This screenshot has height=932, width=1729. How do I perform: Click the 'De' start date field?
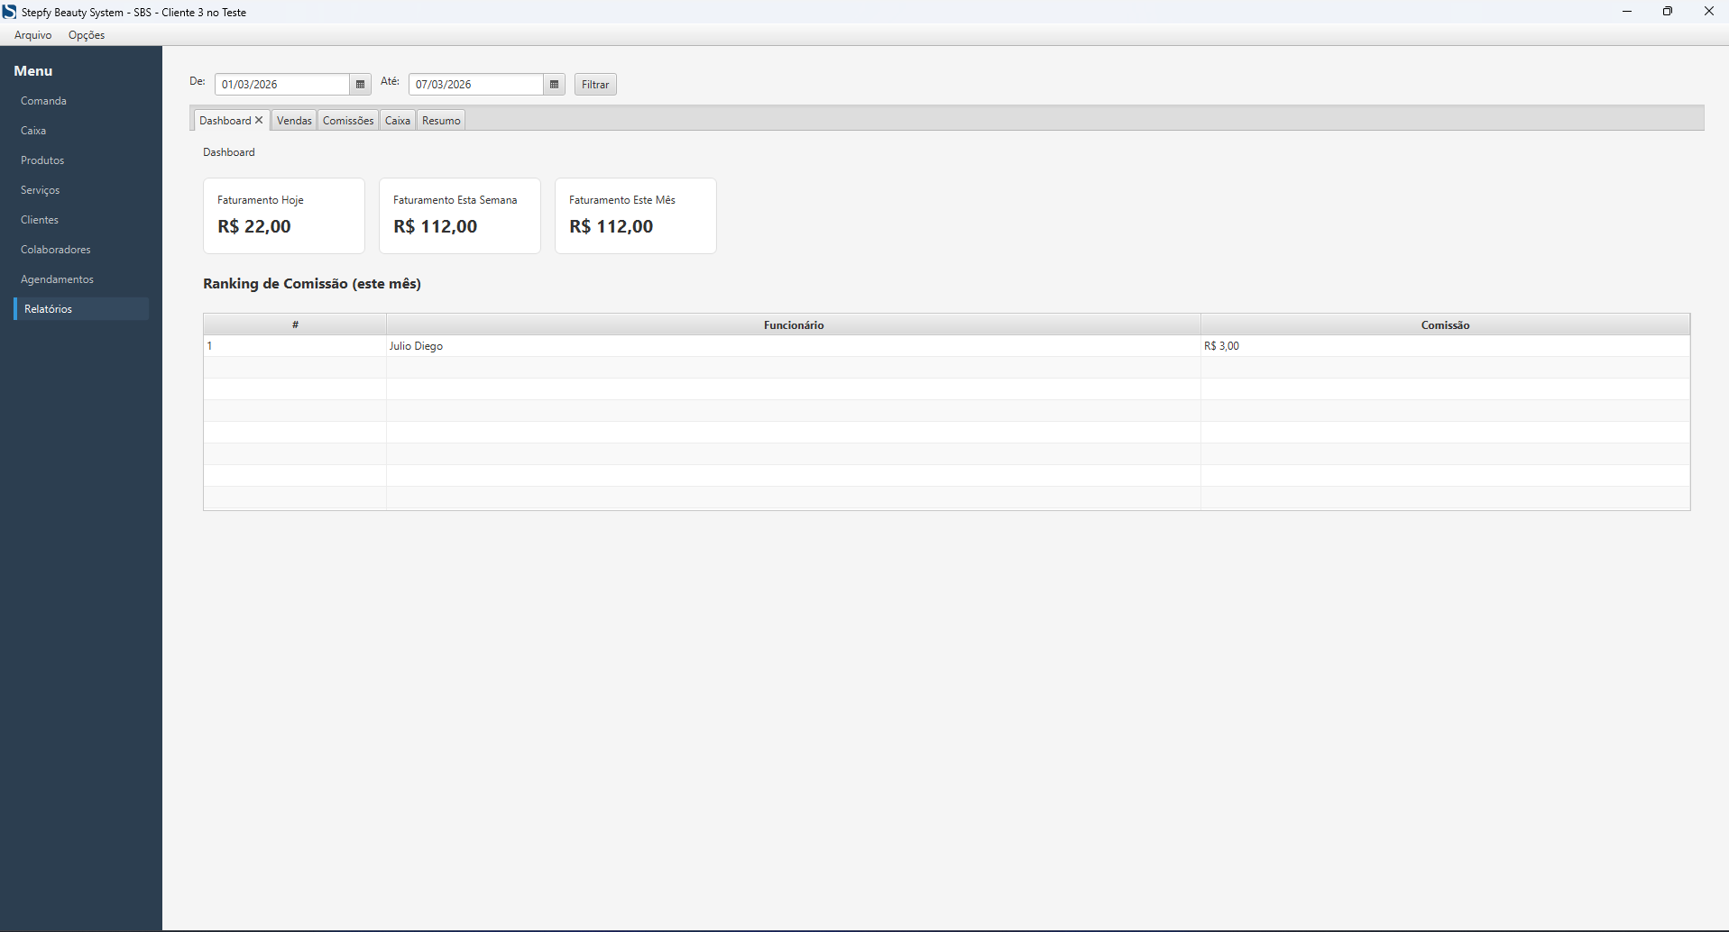[x=281, y=85]
